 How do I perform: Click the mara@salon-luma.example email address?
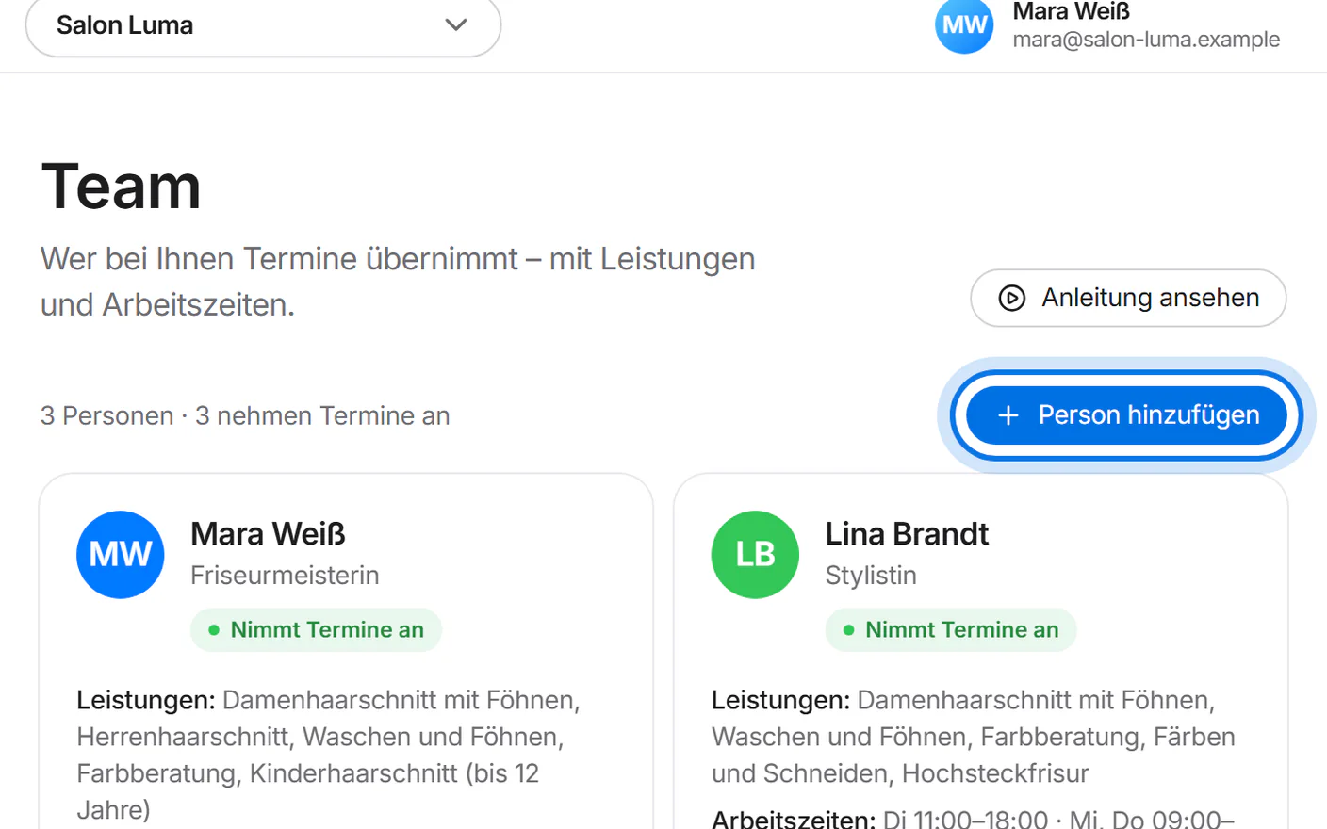[x=1146, y=40]
